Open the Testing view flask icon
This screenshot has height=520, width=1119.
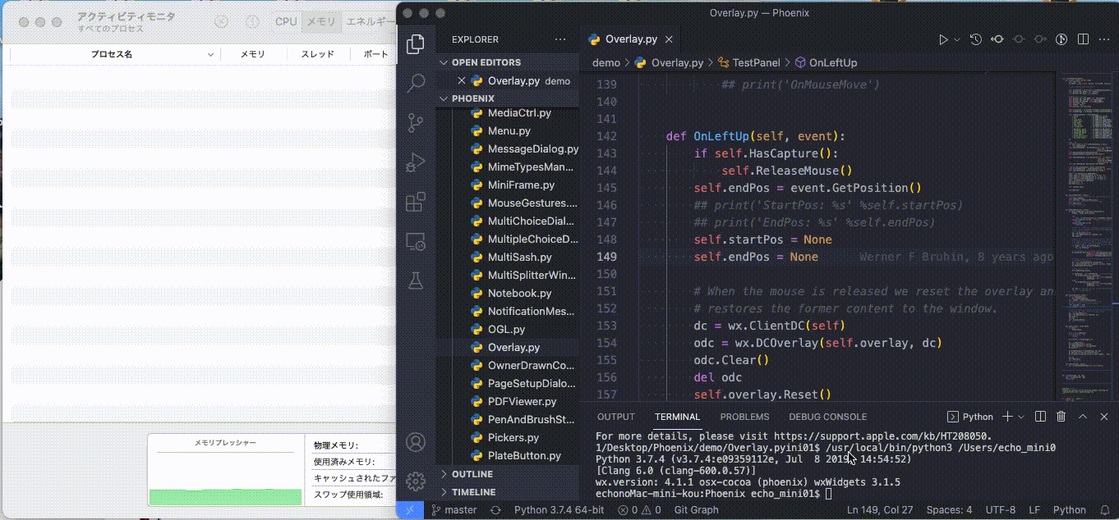coord(416,281)
